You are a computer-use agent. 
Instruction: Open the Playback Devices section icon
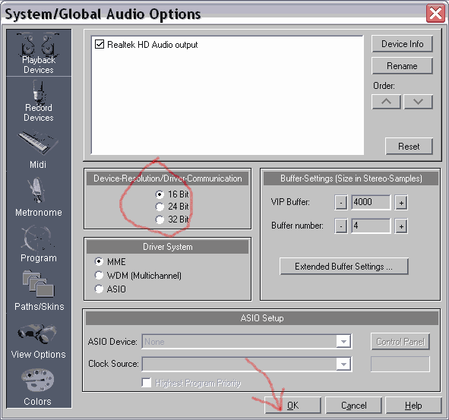click(39, 45)
